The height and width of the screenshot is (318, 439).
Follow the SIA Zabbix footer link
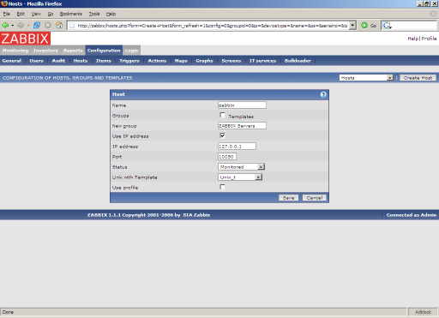tap(196, 215)
